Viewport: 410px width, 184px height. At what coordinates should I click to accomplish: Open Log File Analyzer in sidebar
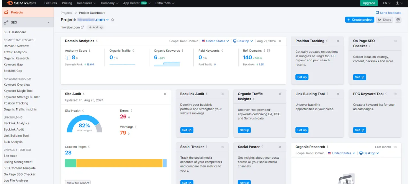(16, 180)
